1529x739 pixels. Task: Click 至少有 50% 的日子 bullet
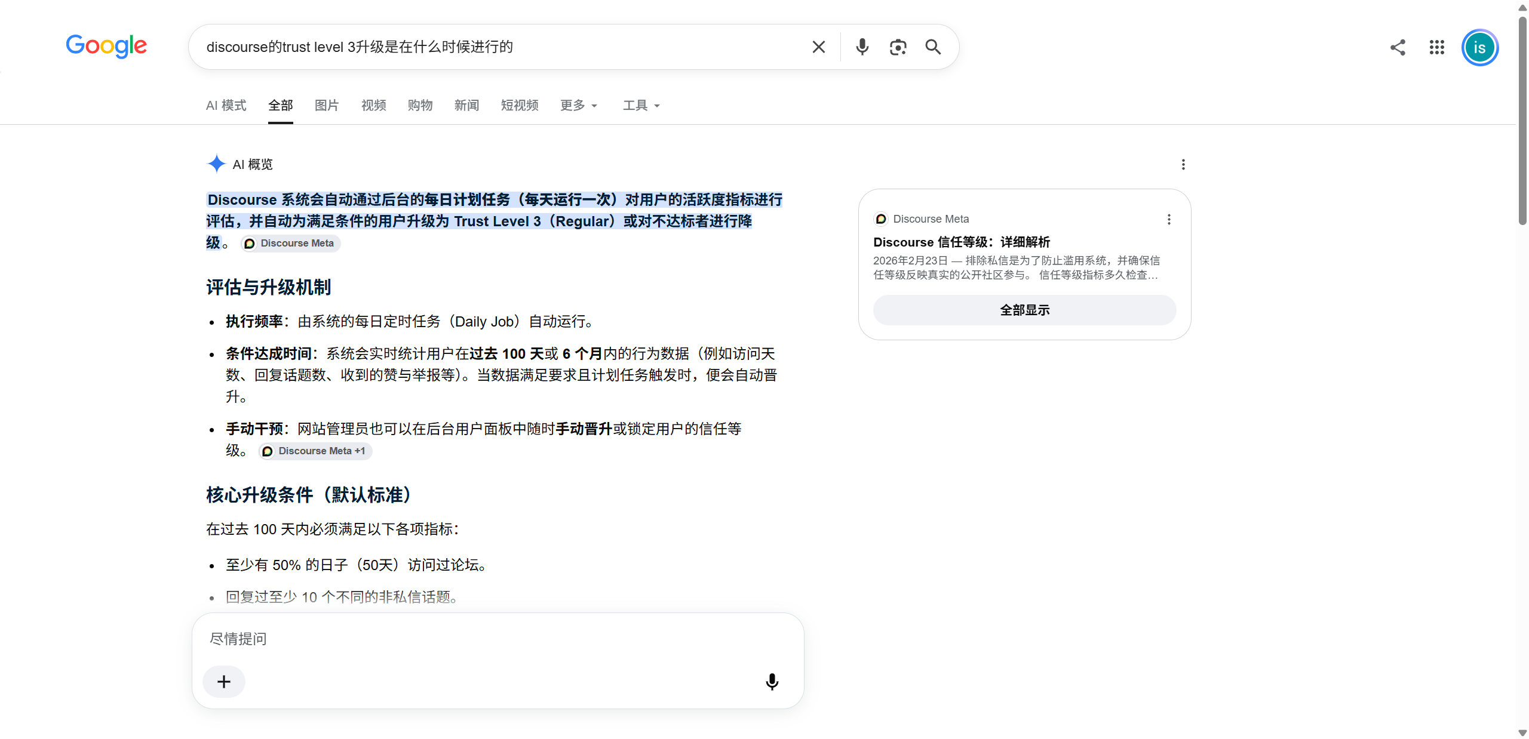(x=358, y=565)
